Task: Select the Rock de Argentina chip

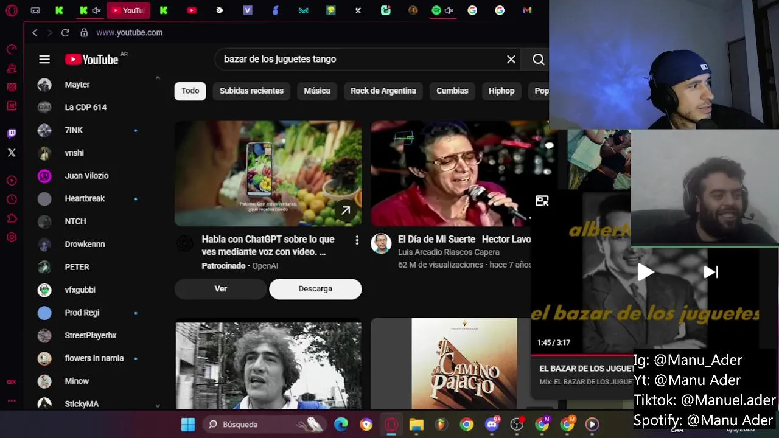Action: click(383, 91)
